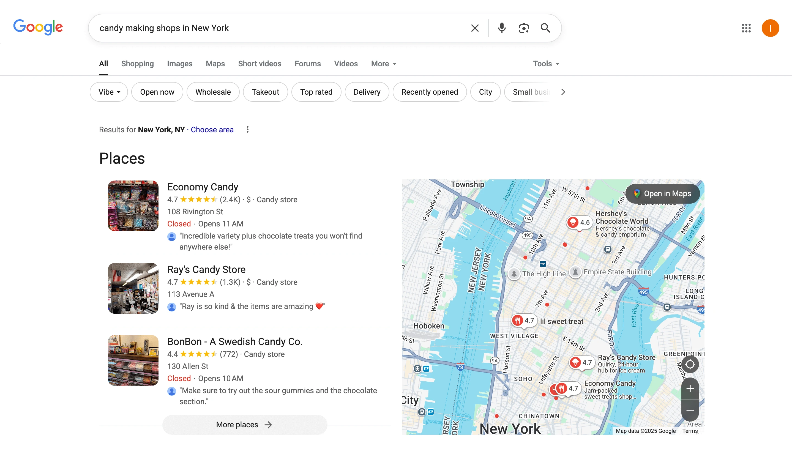Toggle the Top rated filter chip
The height and width of the screenshot is (454, 792).
[x=316, y=92]
